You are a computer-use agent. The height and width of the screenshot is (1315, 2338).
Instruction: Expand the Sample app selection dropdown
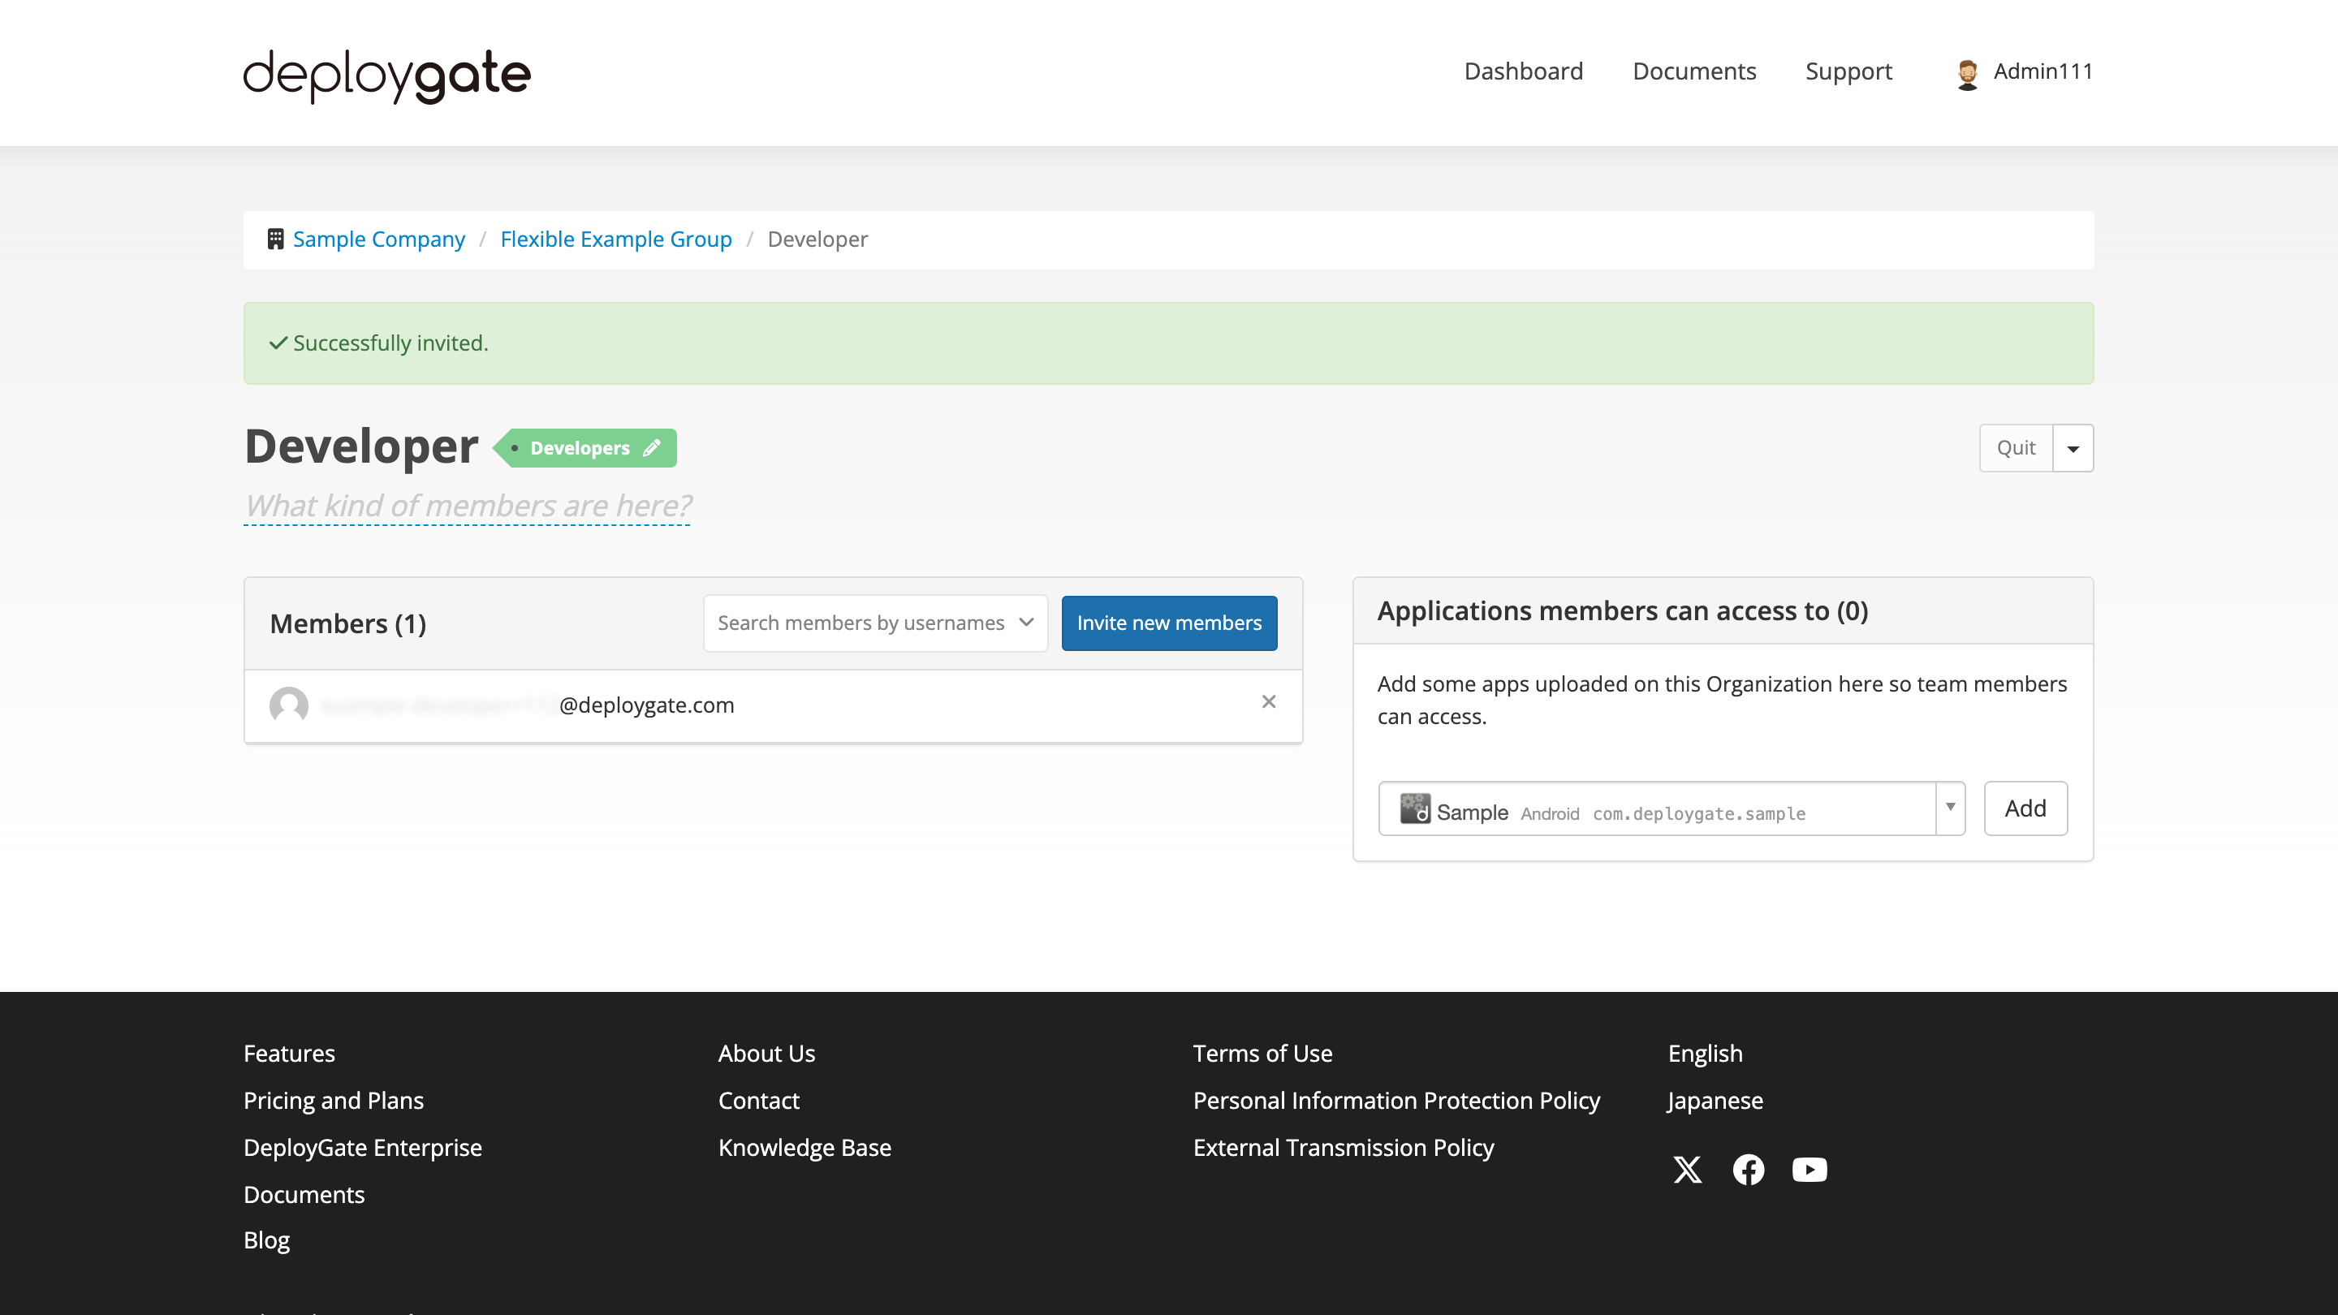click(1949, 808)
